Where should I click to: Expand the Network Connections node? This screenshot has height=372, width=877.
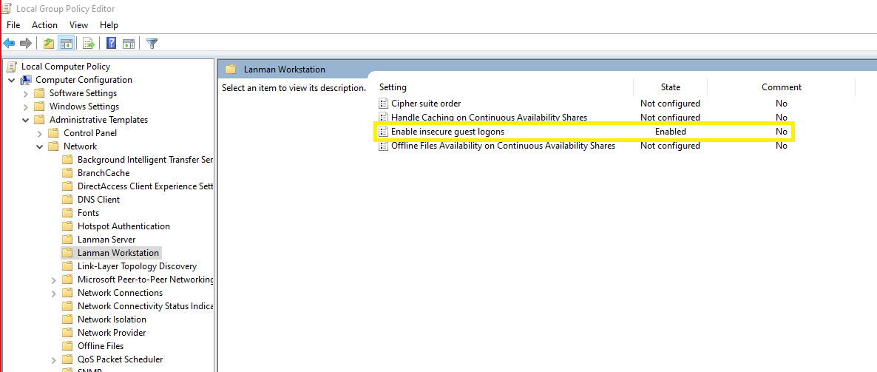click(54, 293)
